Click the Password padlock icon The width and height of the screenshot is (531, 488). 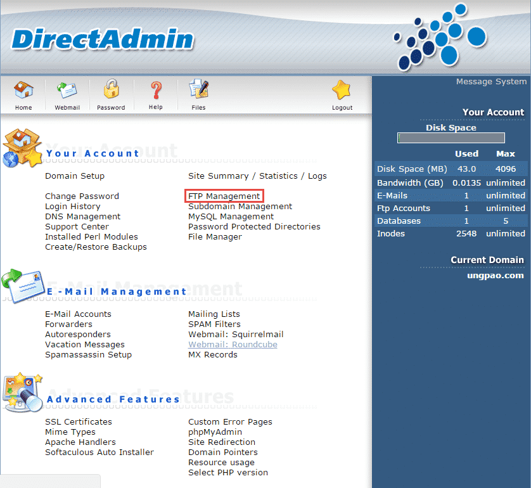tap(111, 89)
